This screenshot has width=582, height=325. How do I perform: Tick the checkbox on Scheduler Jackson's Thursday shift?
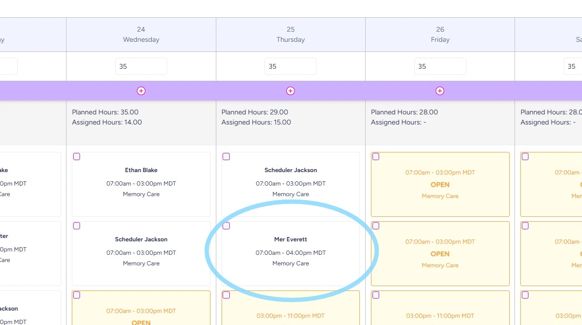226,157
